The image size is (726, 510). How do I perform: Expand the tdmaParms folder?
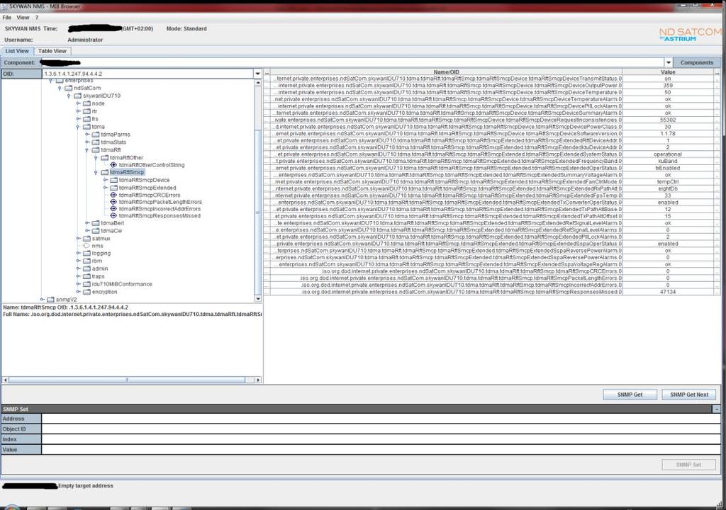(x=87, y=134)
